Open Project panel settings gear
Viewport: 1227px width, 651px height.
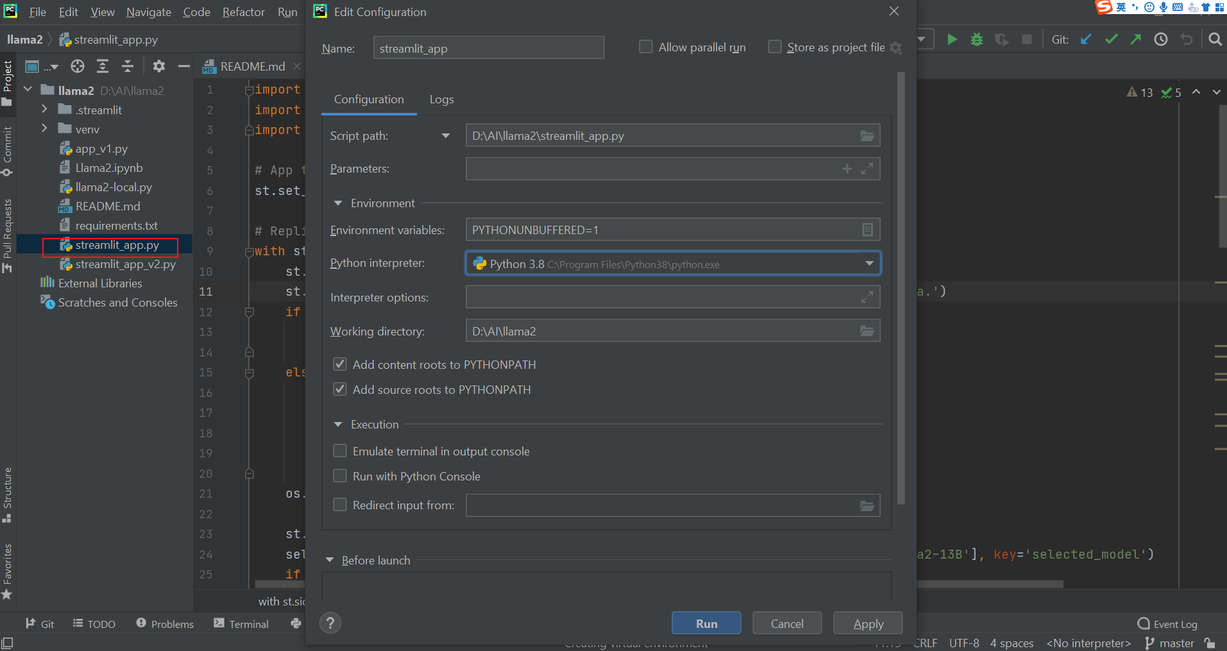pyautogui.click(x=159, y=66)
